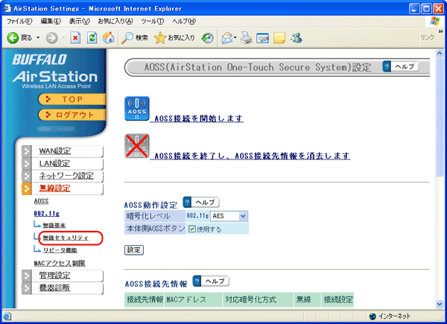Go to browser Home page icon
The width and height of the screenshot is (447, 324).
tap(108, 37)
